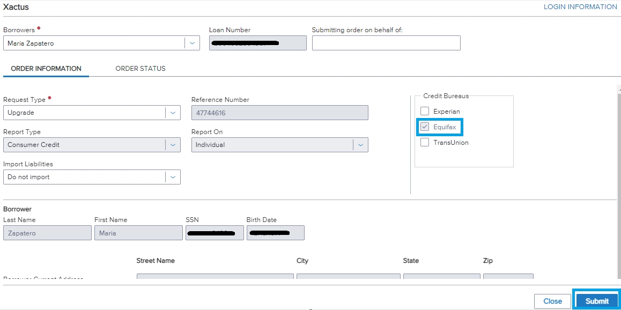
Task: Click the Reference Number field
Action: (x=279, y=113)
